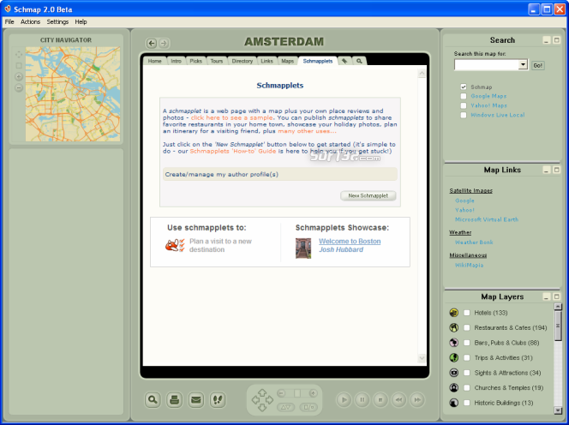Click the City Navigator pan cross icon

[19, 55]
